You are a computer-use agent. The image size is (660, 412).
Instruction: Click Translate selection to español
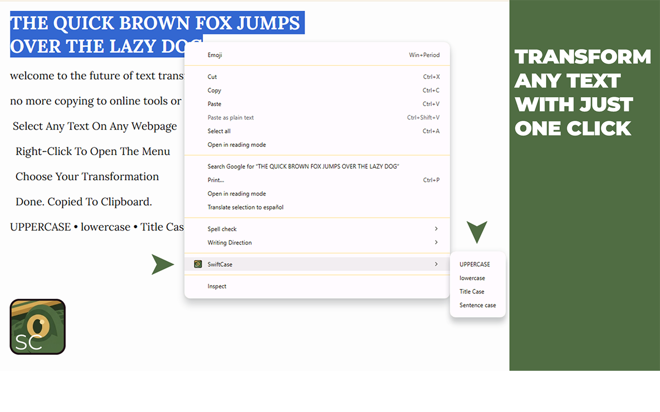point(317,207)
